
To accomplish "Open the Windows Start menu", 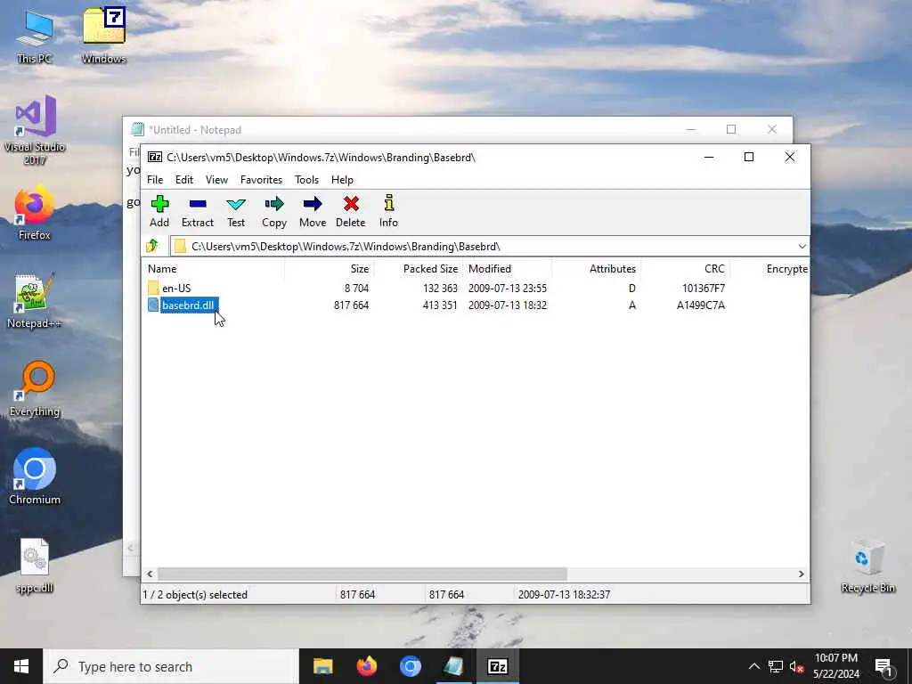I will 21,666.
